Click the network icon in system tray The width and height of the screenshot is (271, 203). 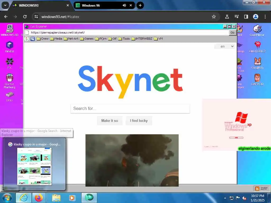pos(231,198)
